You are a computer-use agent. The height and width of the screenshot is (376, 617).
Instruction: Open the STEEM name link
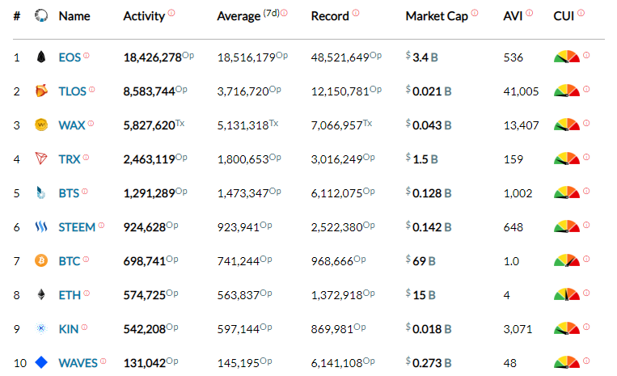pyautogui.click(x=77, y=227)
